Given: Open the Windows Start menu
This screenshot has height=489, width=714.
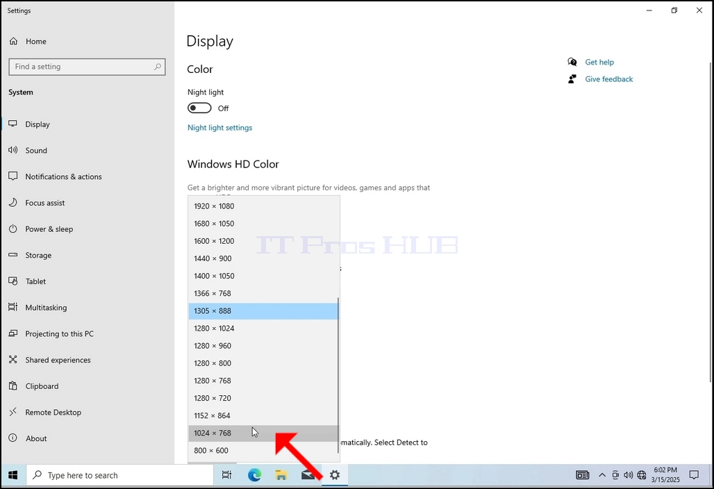Looking at the screenshot, I should (x=13, y=475).
